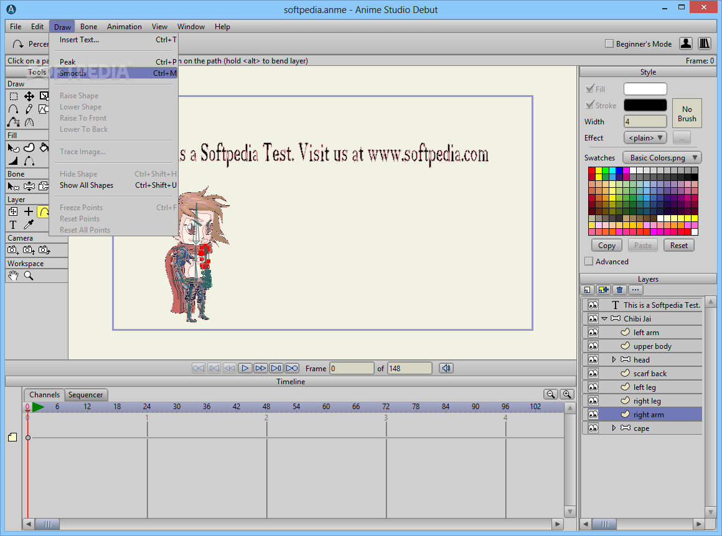Hide the left arm layer
The image size is (722, 536).
click(593, 332)
